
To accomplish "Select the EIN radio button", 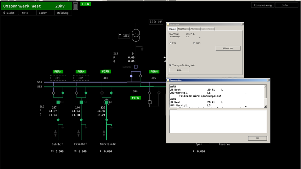I will [170, 43].
